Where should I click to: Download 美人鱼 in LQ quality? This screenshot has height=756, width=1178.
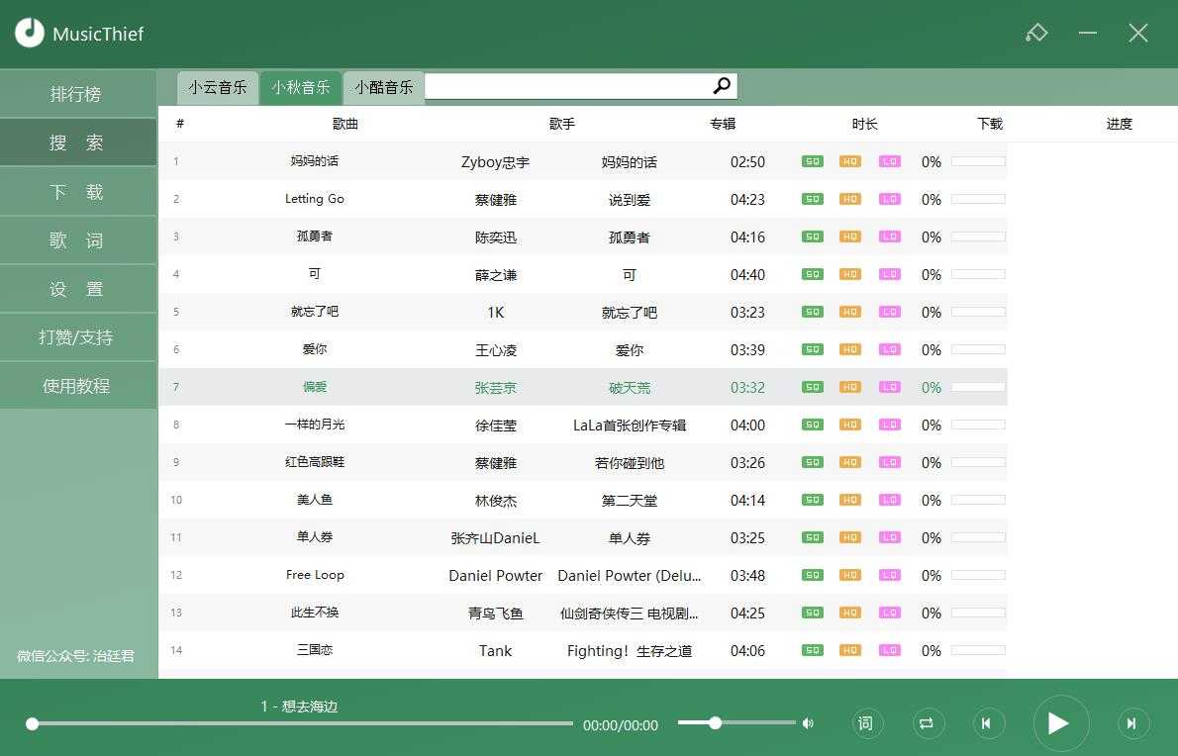point(889,500)
